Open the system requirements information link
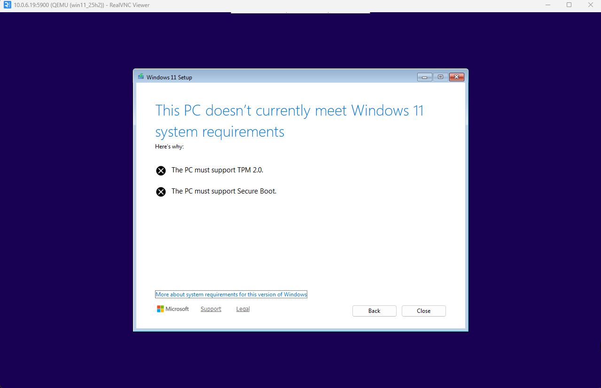 coord(231,294)
